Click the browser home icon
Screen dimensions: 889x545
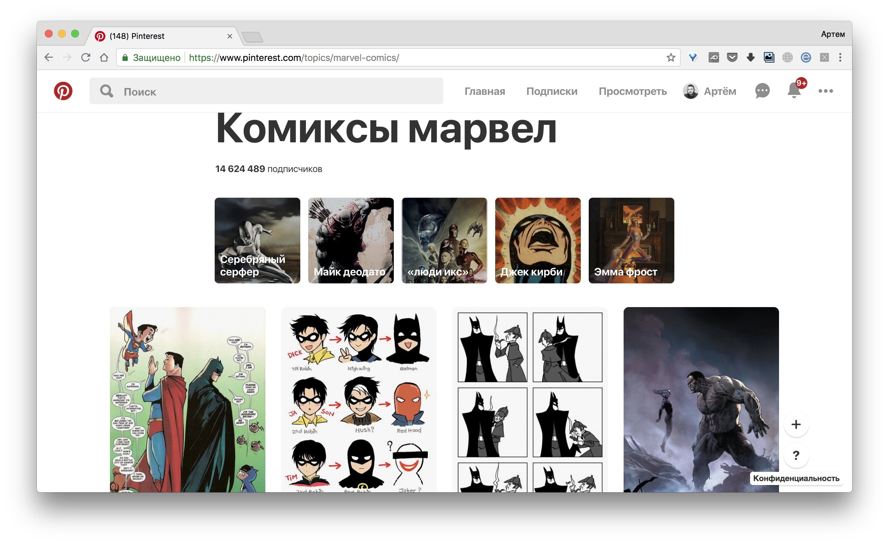click(104, 57)
